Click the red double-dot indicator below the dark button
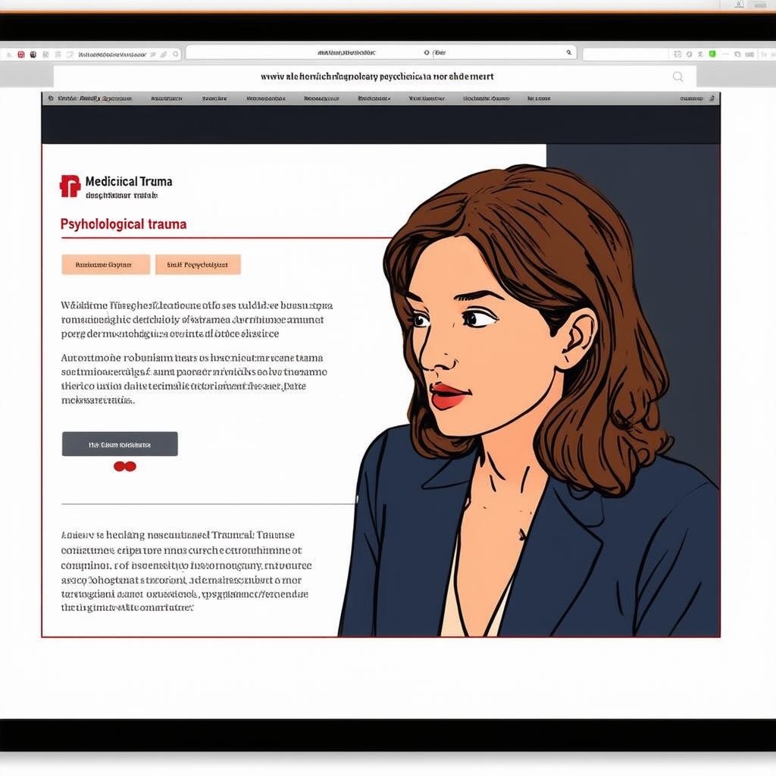Screen dimensions: 776x776 124,466
